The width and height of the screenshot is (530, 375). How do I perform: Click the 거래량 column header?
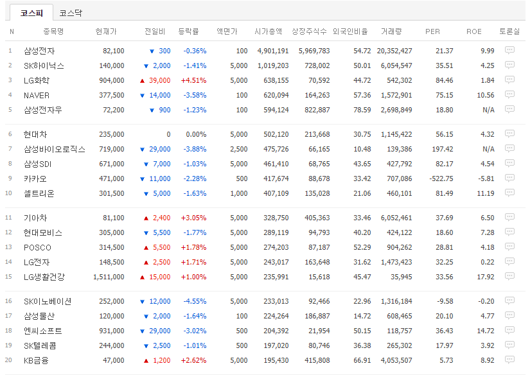pyautogui.click(x=391, y=31)
